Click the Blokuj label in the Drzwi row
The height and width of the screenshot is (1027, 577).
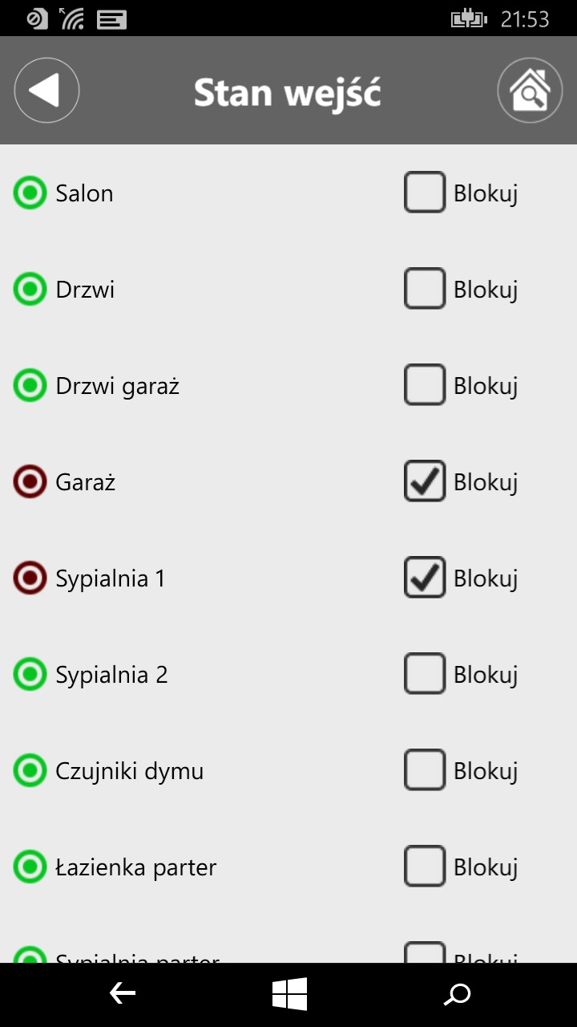(486, 290)
